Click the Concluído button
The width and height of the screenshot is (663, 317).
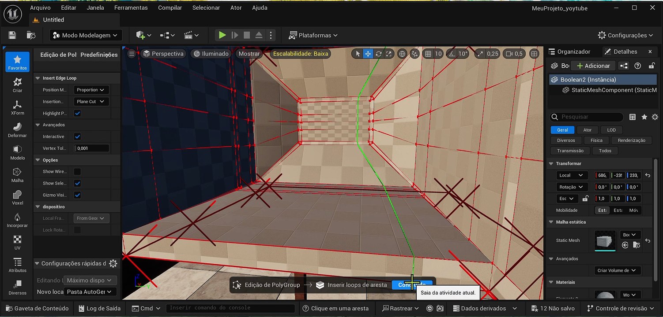click(411, 285)
